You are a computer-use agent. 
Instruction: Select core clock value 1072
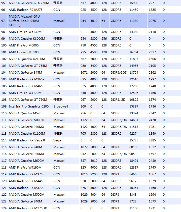[84, 147]
